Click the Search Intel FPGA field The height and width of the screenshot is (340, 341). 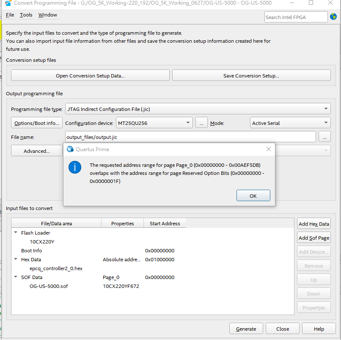pos(296,17)
